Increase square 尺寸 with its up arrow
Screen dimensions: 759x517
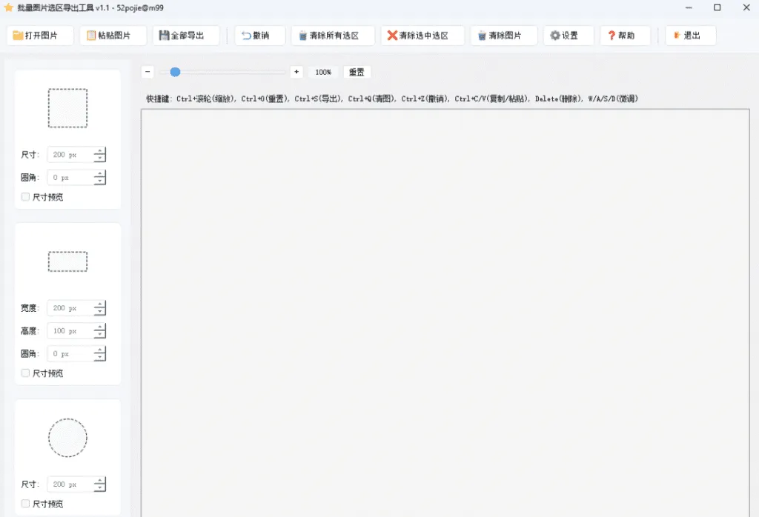coord(102,151)
